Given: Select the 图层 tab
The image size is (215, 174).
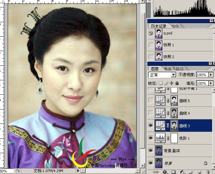Looking at the screenshot, I should (x=155, y=69).
